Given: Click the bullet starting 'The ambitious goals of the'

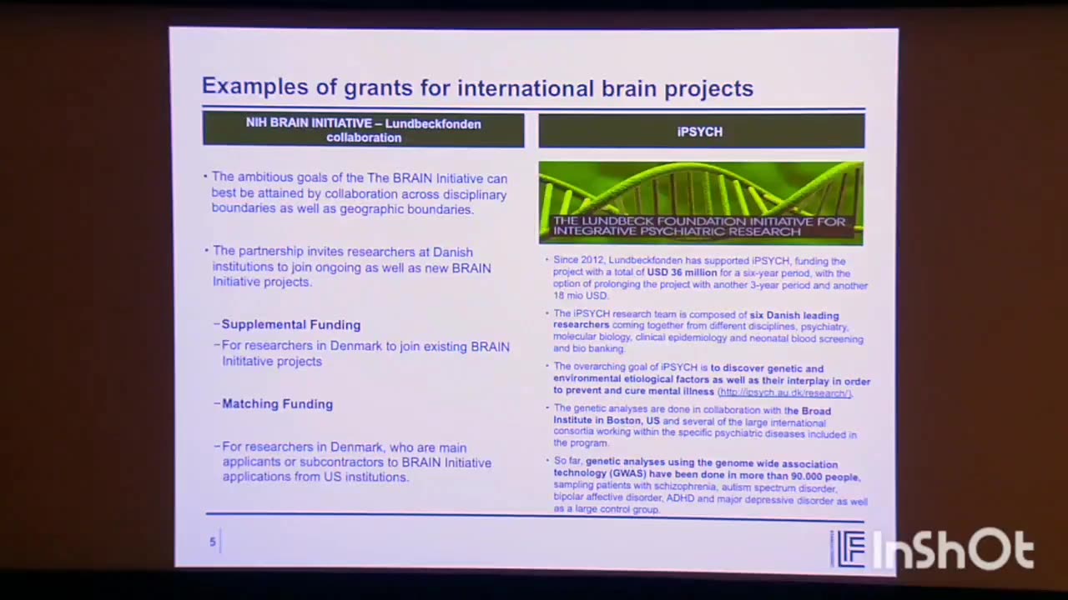Looking at the screenshot, I should [358, 193].
